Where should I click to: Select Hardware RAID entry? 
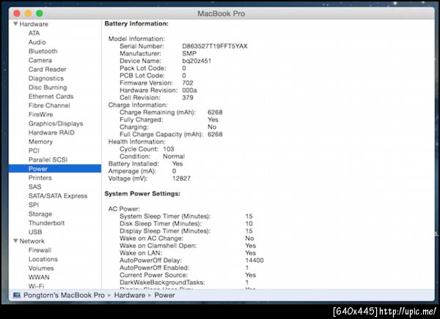51,132
